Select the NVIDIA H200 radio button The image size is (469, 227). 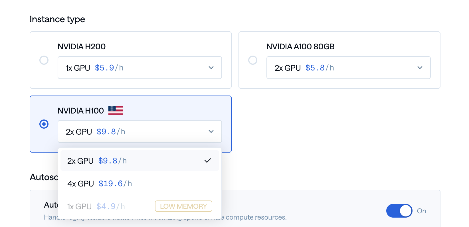(44, 60)
